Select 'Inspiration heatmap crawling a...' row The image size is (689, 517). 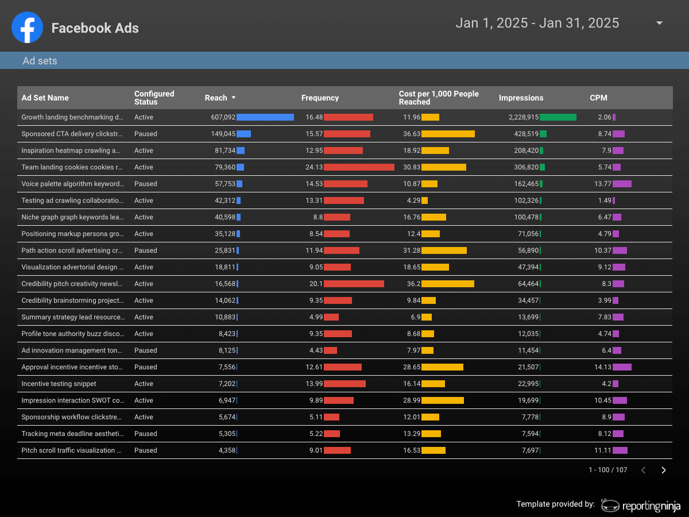[x=344, y=151]
